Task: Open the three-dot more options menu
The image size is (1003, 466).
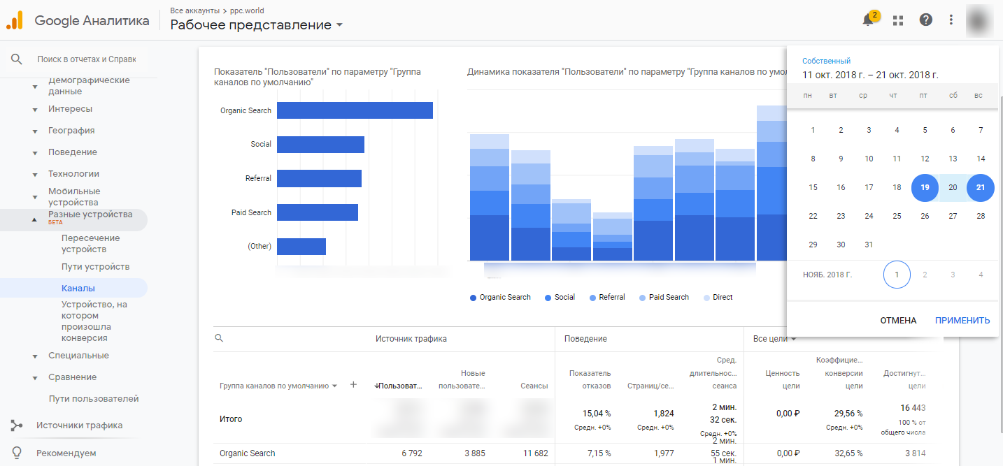Action: [x=951, y=20]
